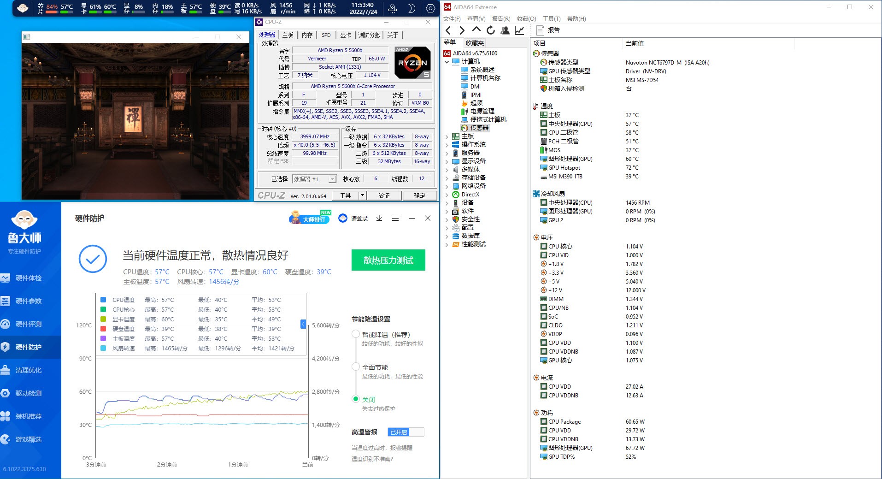882x479 pixels.
Task: Click CPU-Z 确定 button
Action: coord(419,195)
